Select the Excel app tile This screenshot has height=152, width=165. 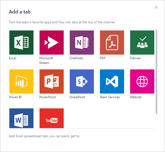click(21, 43)
